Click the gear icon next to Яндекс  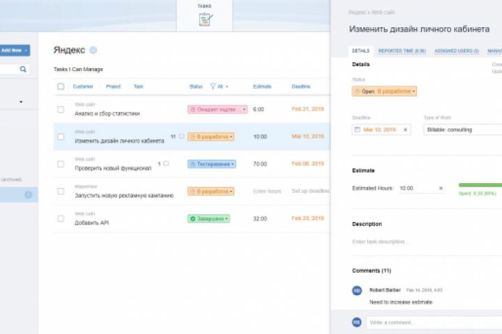93,50
